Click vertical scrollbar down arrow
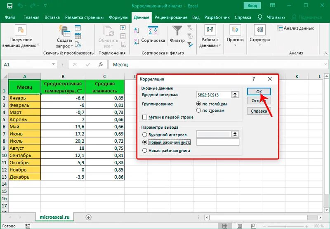The height and width of the screenshot is (229, 330). (327, 210)
